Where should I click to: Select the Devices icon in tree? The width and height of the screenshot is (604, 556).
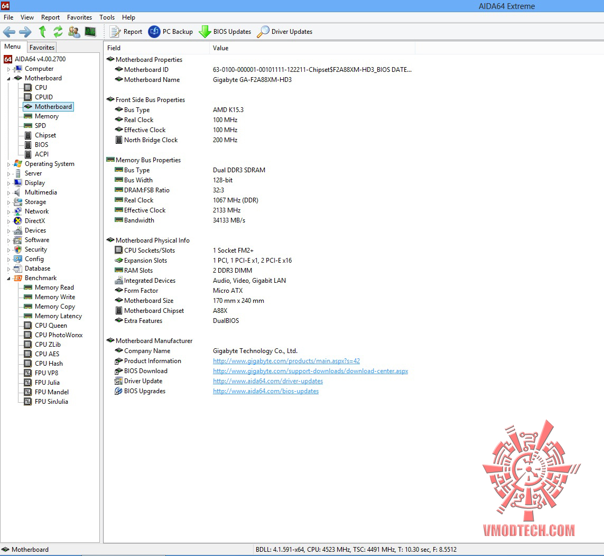point(18,230)
